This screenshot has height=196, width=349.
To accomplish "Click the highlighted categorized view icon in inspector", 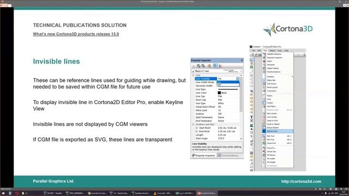I will pos(215,66).
